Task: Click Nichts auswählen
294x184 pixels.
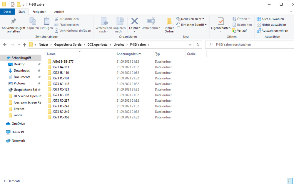Action: pyautogui.click(x=271, y=25)
